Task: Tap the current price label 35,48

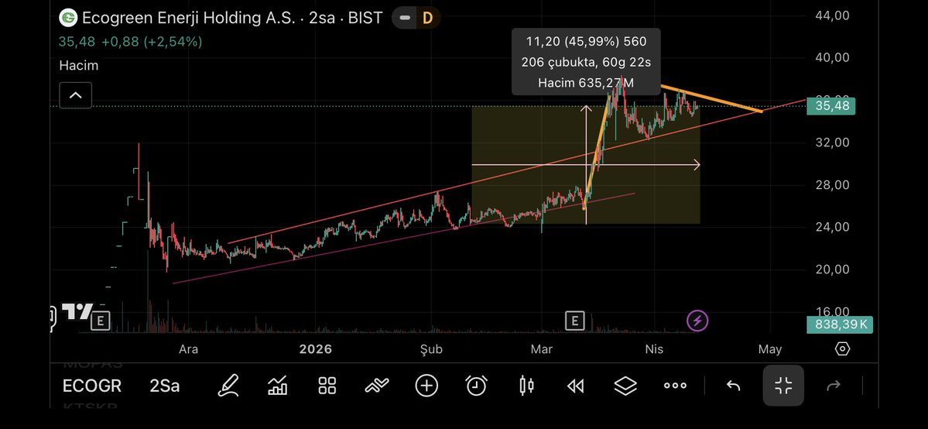Action: click(x=830, y=107)
